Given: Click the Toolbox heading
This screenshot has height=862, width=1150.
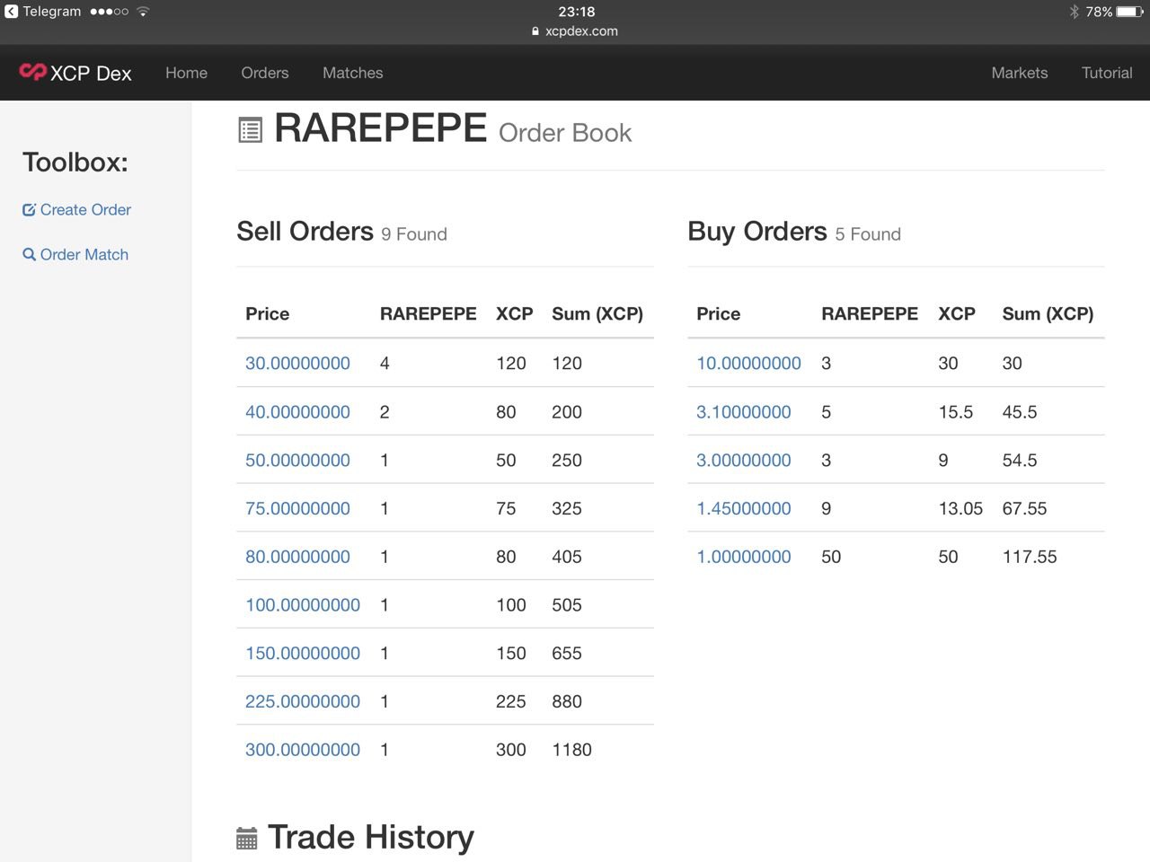Looking at the screenshot, I should click(x=75, y=163).
